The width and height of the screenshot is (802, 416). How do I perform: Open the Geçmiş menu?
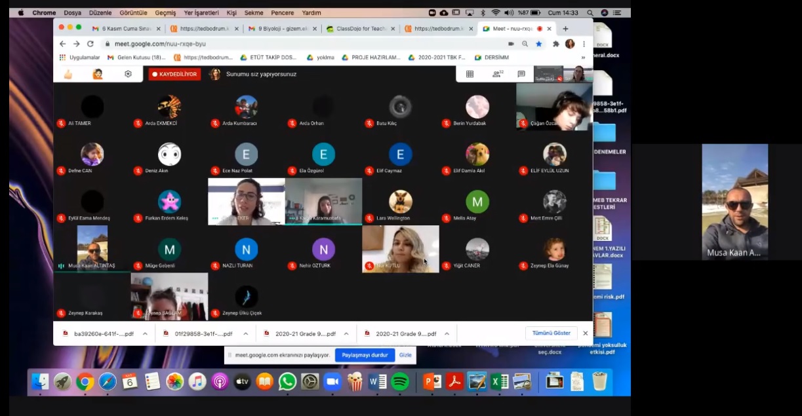pyautogui.click(x=165, y=12)
